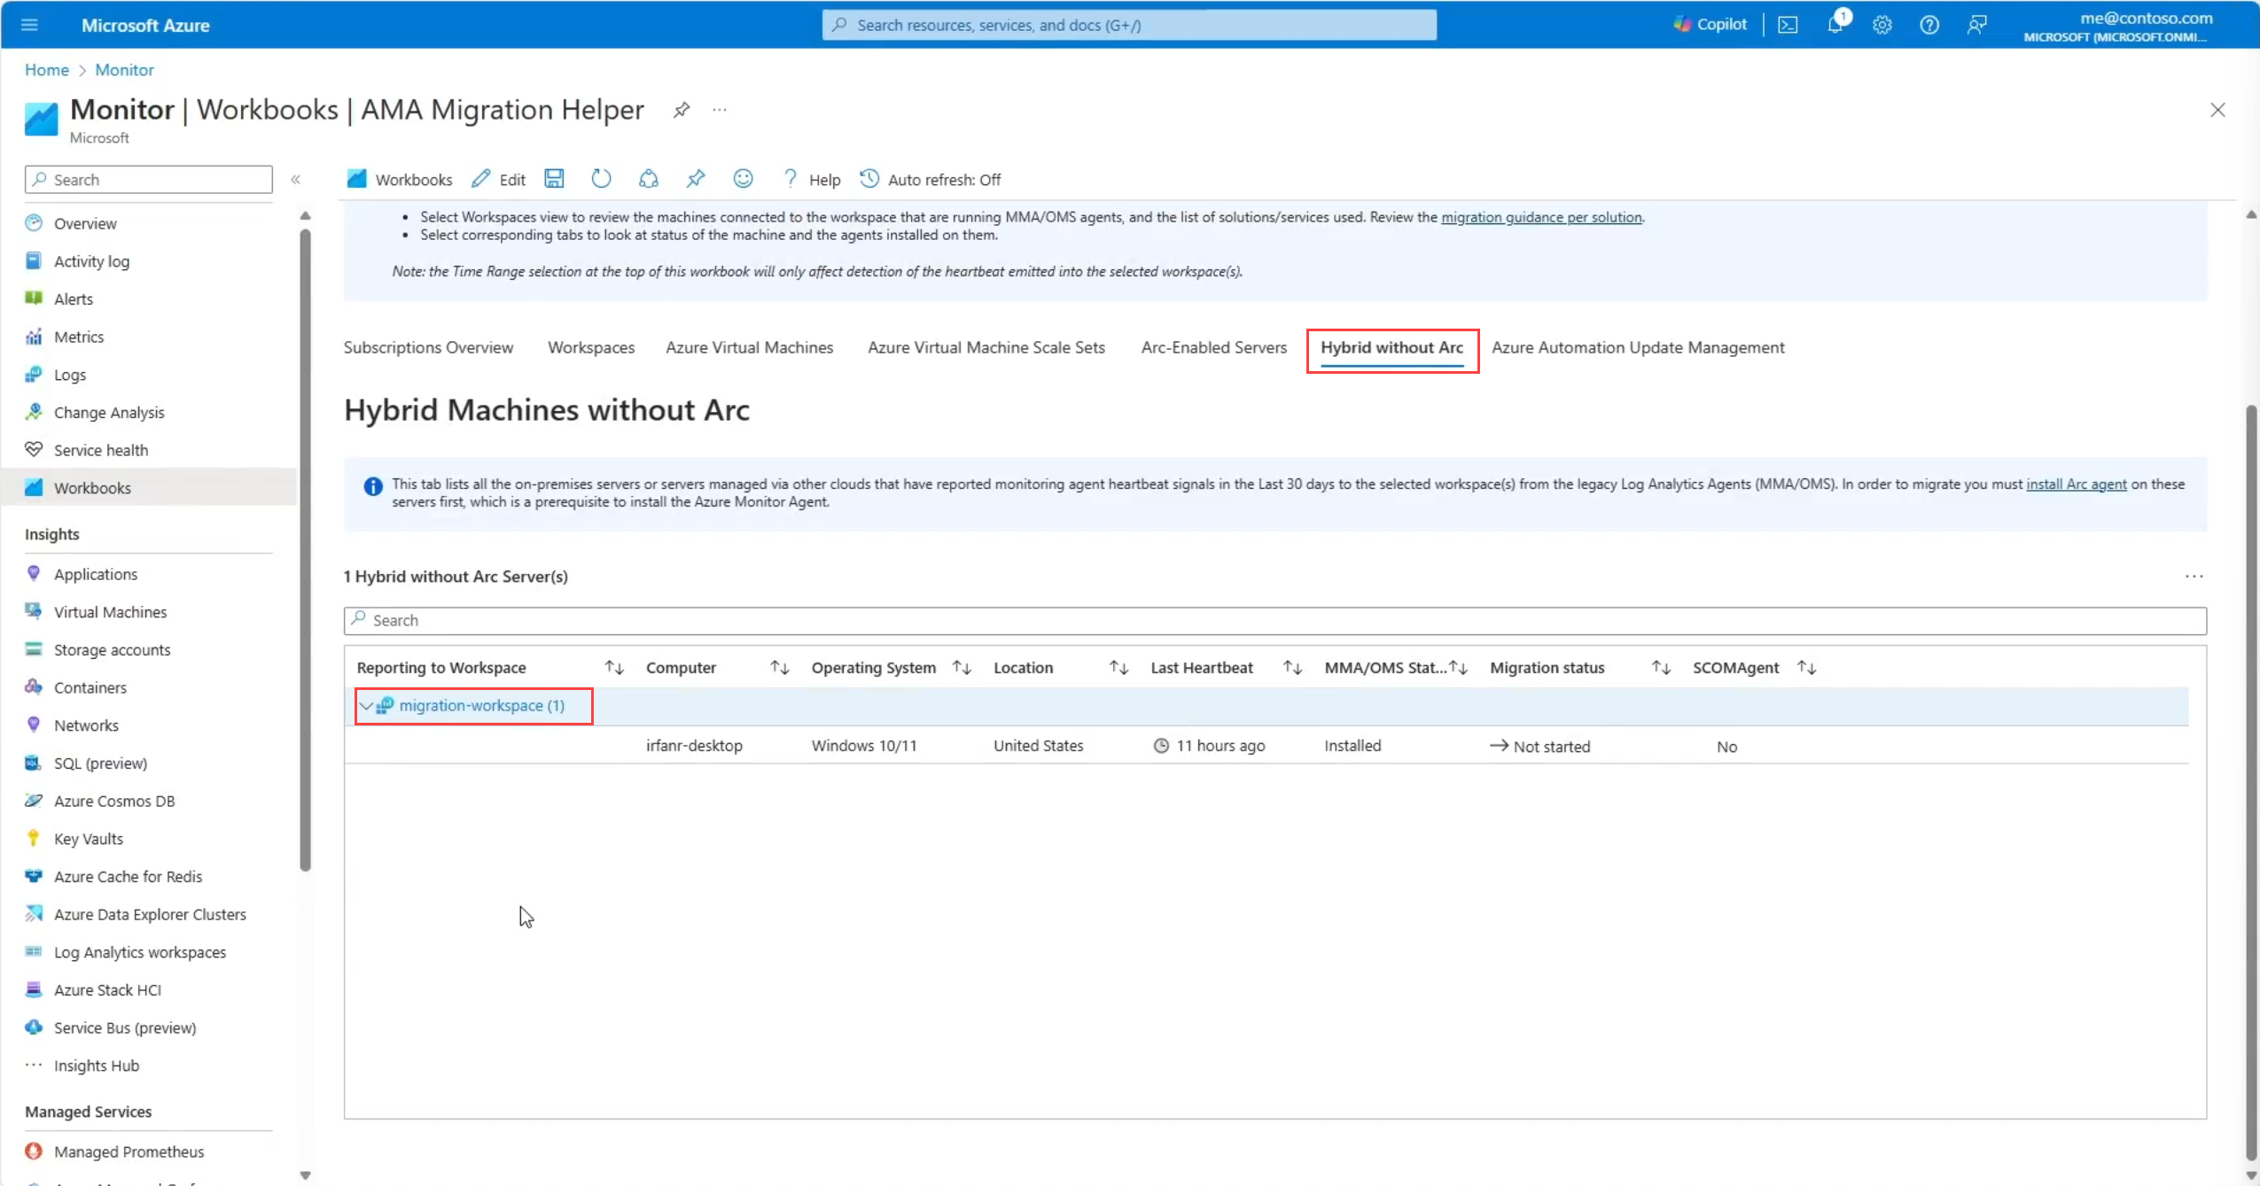Open the install Arc agent link
The height and width of the screenshot is (1186, 2260).
2076,484
